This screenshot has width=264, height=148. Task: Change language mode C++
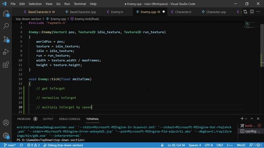(x=230, y=145)
